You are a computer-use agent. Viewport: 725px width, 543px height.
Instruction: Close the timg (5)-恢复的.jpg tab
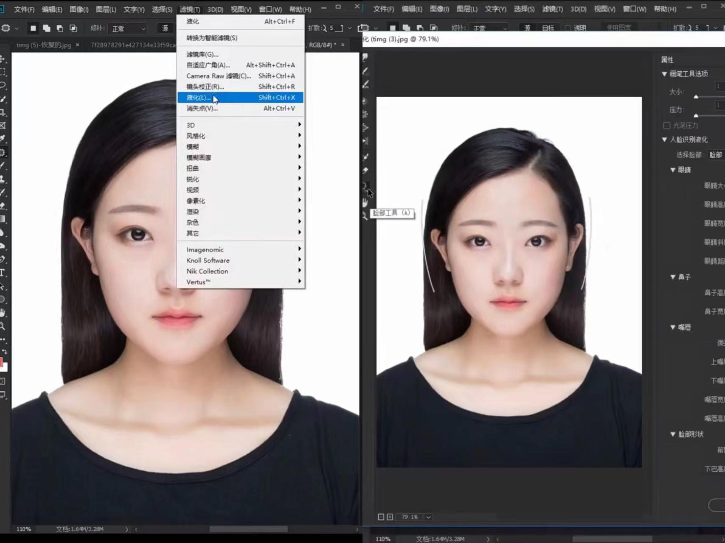pyautogui.click(x=77, y=45)
